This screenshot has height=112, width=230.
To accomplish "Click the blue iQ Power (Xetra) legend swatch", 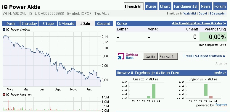I will 4,30.
